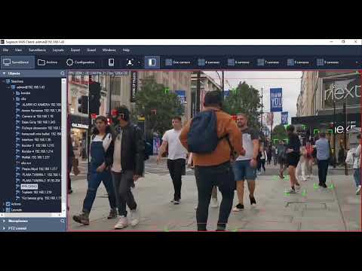This screenshot has width=362, height=271.
Task: Expand the Actions tree node
Action: 3,204
